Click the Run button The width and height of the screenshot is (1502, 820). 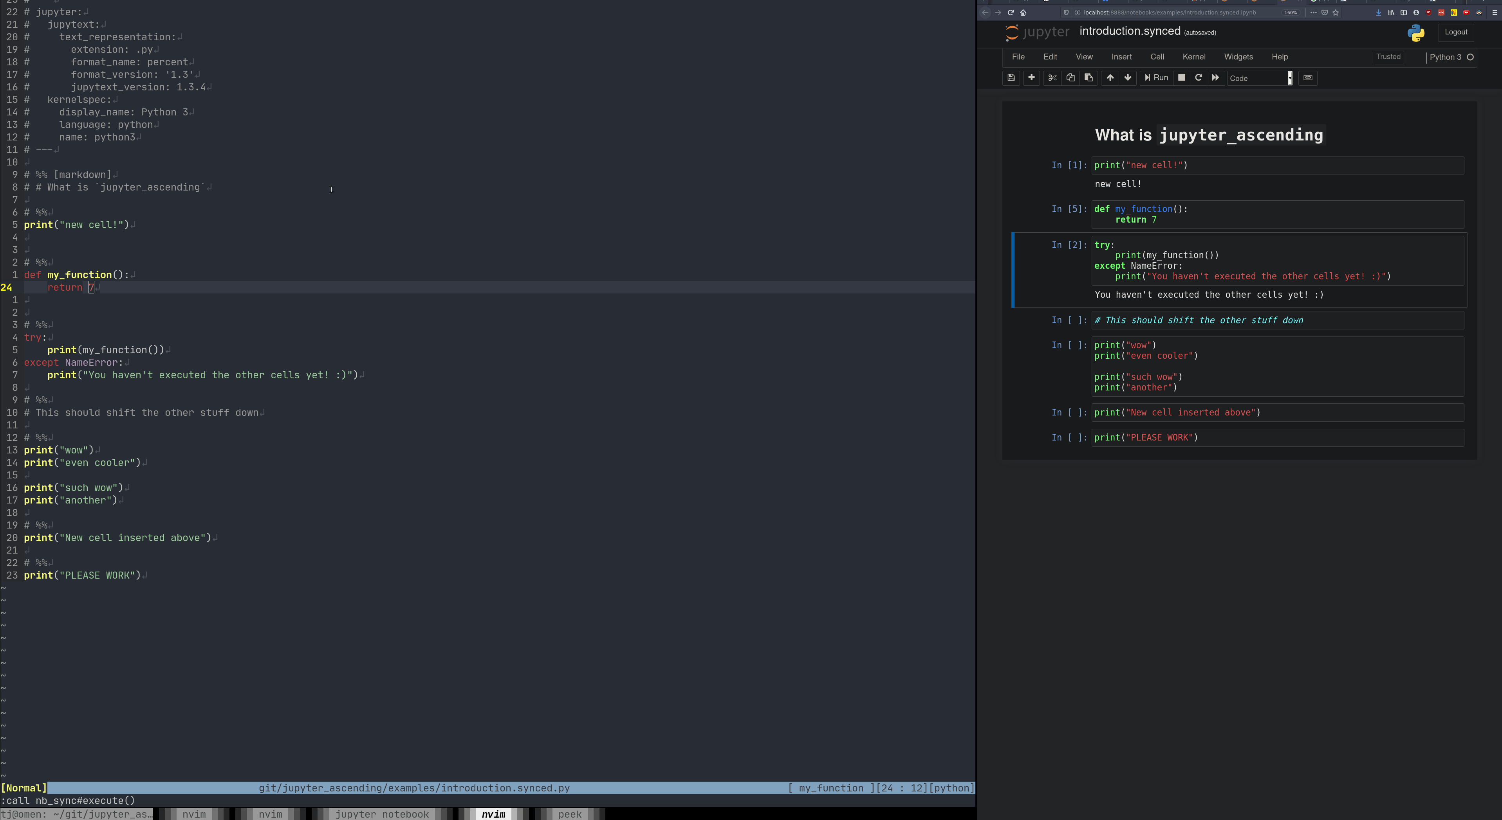coord(1156,77)
